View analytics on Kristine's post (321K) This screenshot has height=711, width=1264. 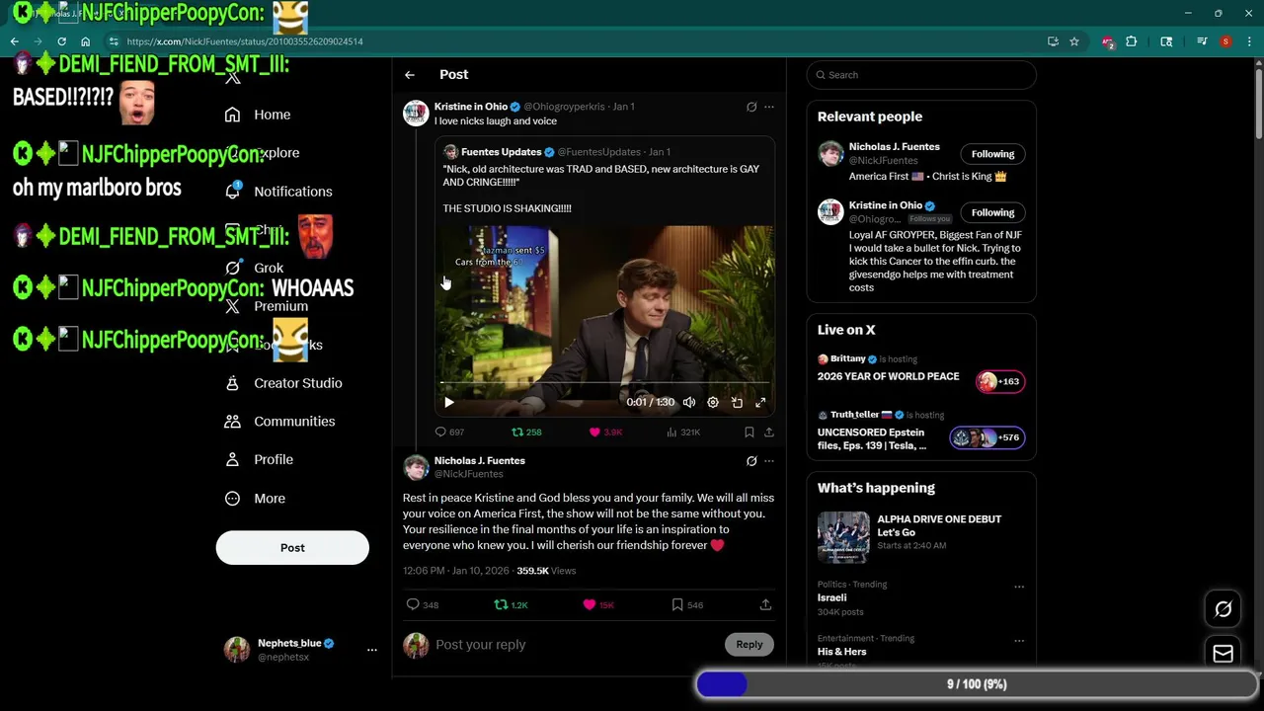coord(683,432)
